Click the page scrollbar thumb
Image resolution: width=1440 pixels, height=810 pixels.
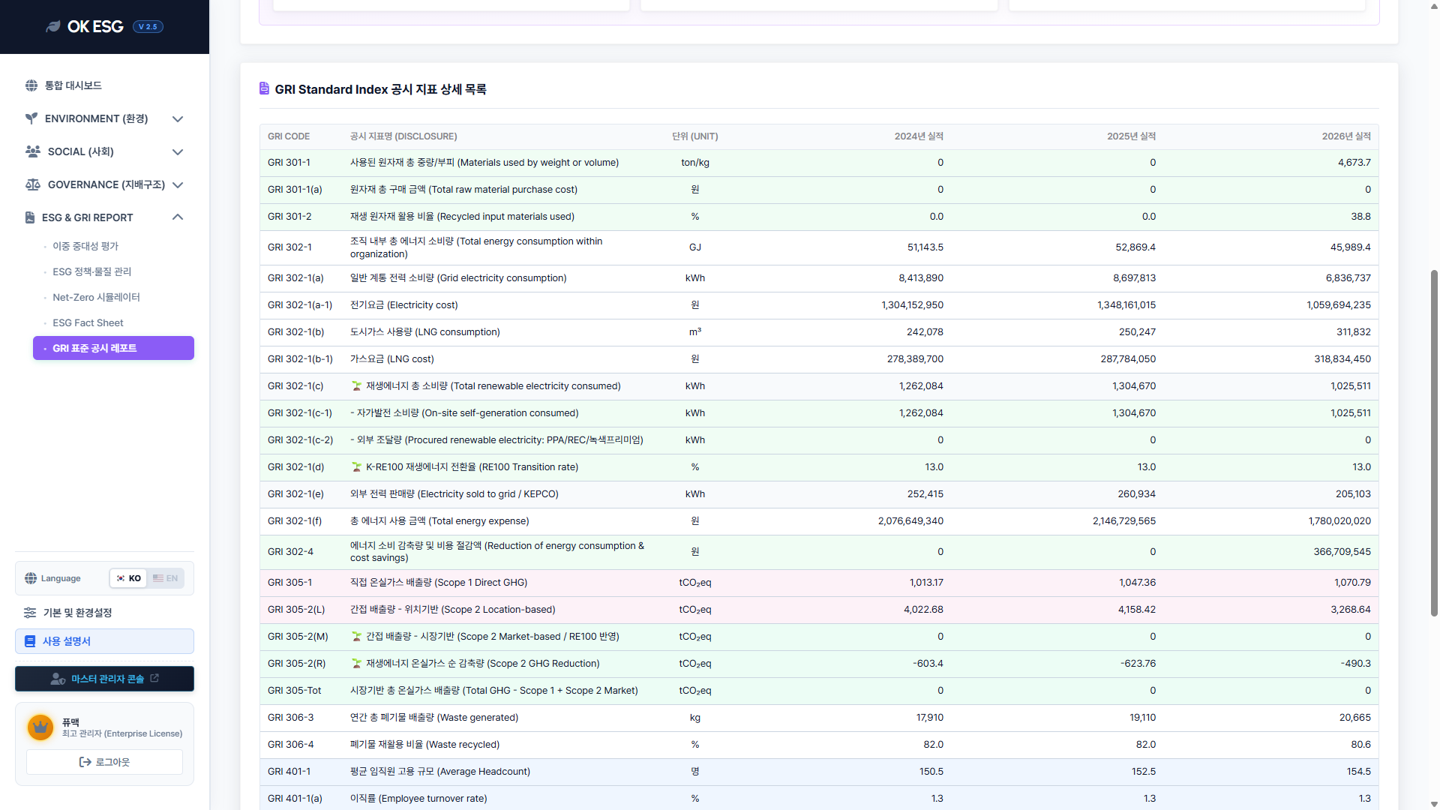click(1434, 442)
